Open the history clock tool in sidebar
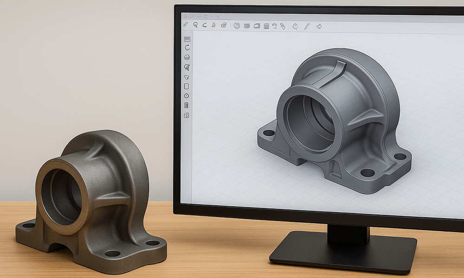The height and width of the screenshot is (278, 464). (x=187, y=95)
